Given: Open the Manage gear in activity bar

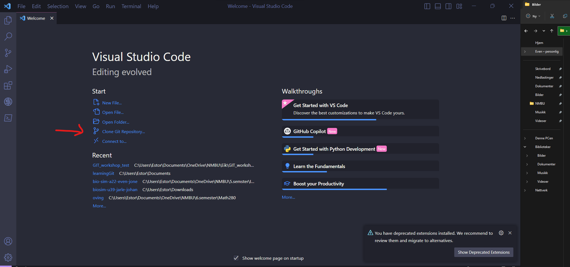Looking at the screenshot, I should coord(8,257).
